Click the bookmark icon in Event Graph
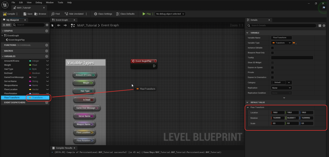Screen dimensions: 329x157 52,25
